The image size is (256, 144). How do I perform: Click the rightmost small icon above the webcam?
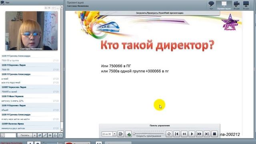(58, 8)
